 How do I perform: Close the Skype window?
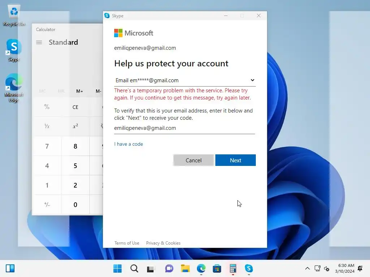259,16
